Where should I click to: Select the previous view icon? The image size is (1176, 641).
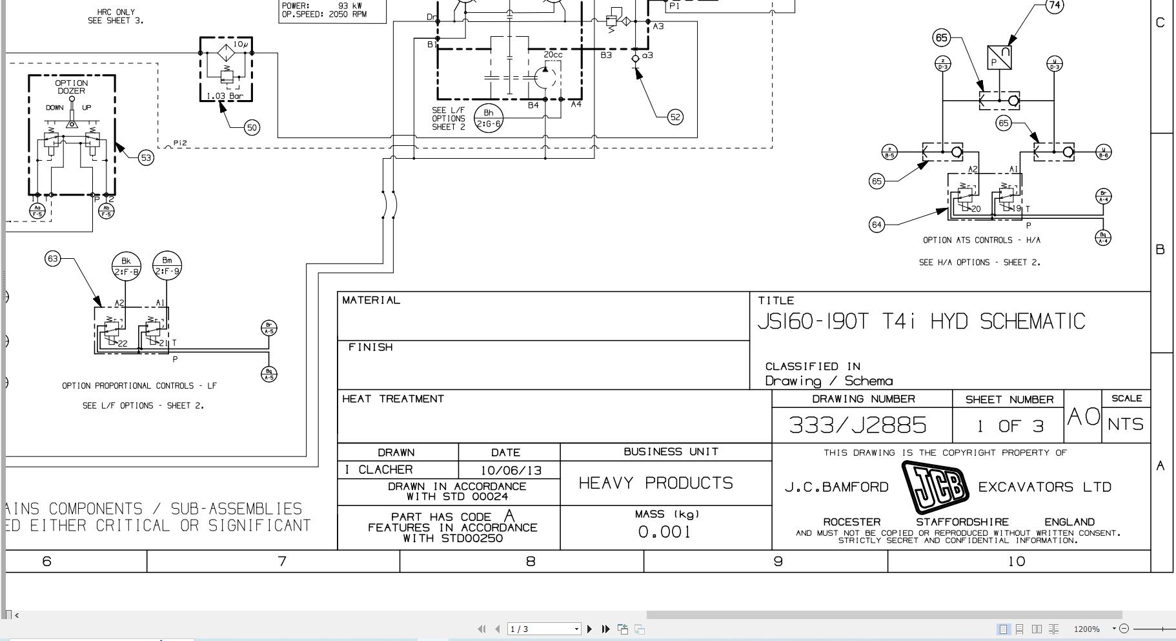coord(623,628)
